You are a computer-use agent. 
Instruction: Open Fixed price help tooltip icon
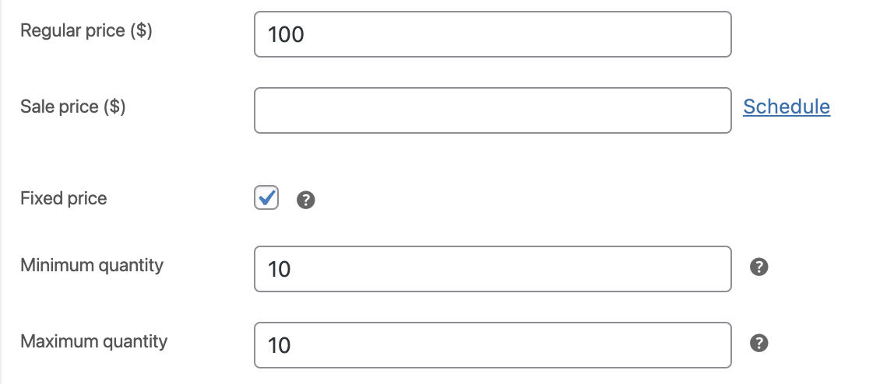click(306, 201)
